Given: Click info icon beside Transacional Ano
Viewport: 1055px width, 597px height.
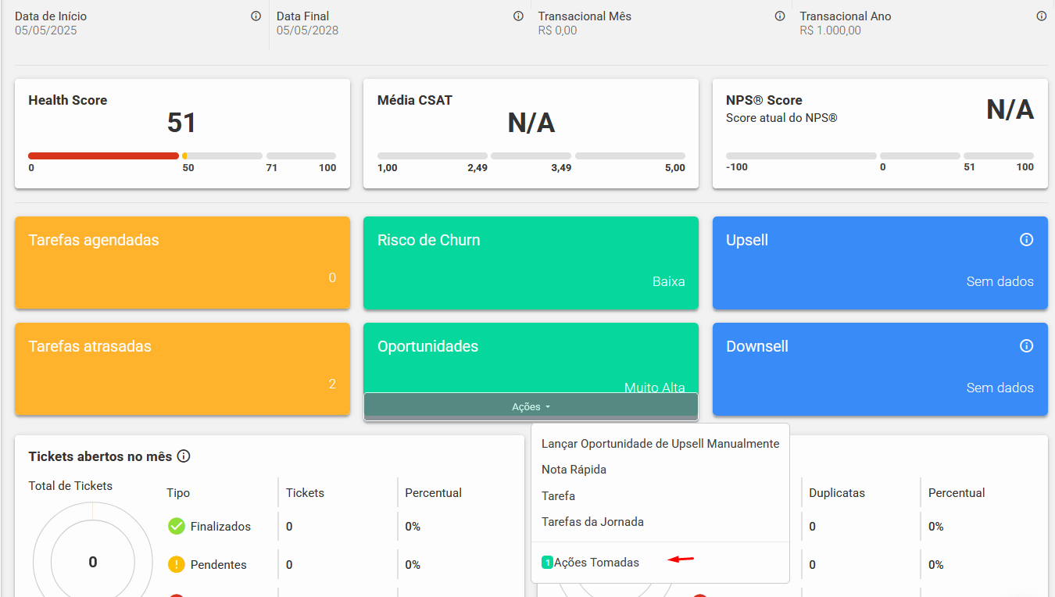Looking at the screenshot, I should click(x=1042, y=16).
